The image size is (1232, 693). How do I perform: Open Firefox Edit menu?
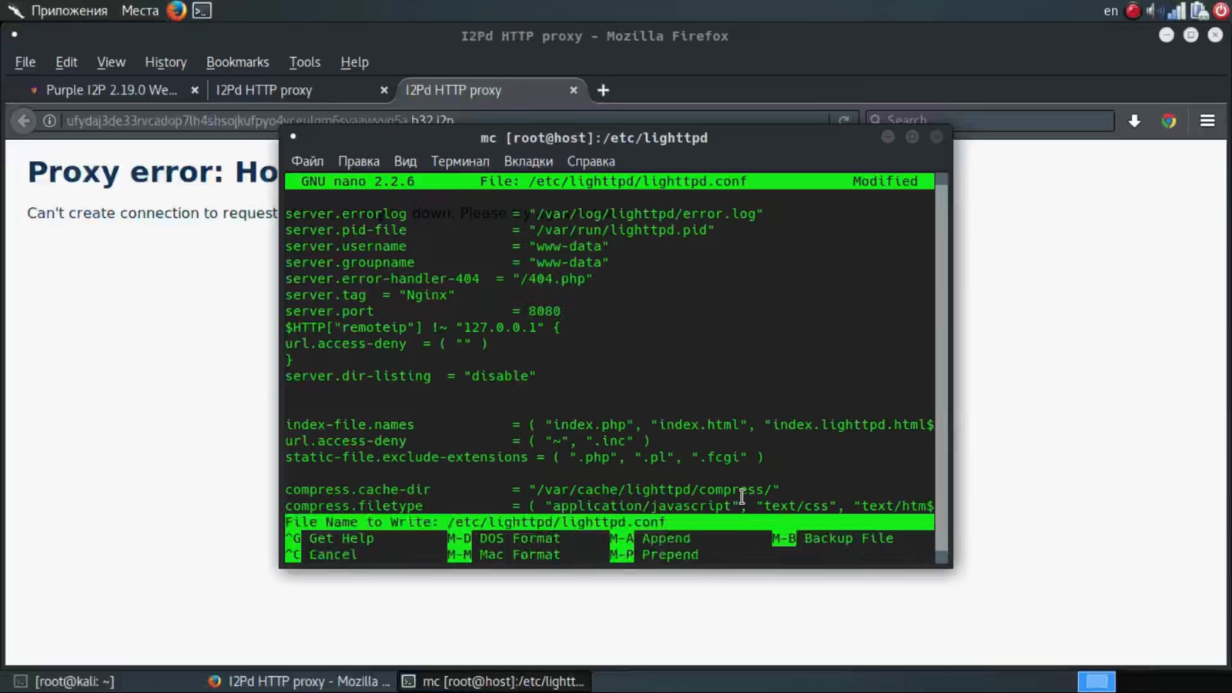(66, 62)
